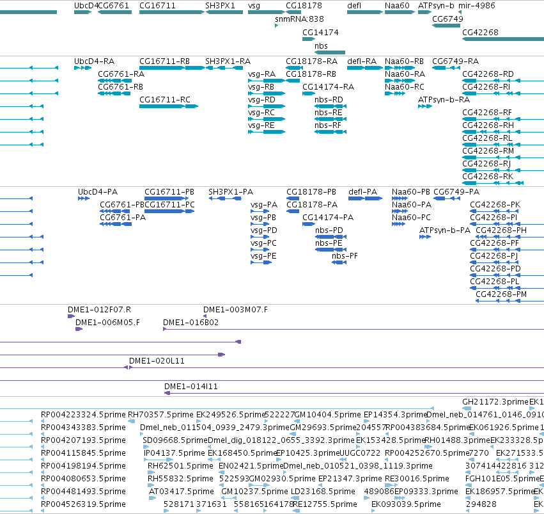
Task: Click protein SH3PX1-PA label
Action: pos(231,191)
